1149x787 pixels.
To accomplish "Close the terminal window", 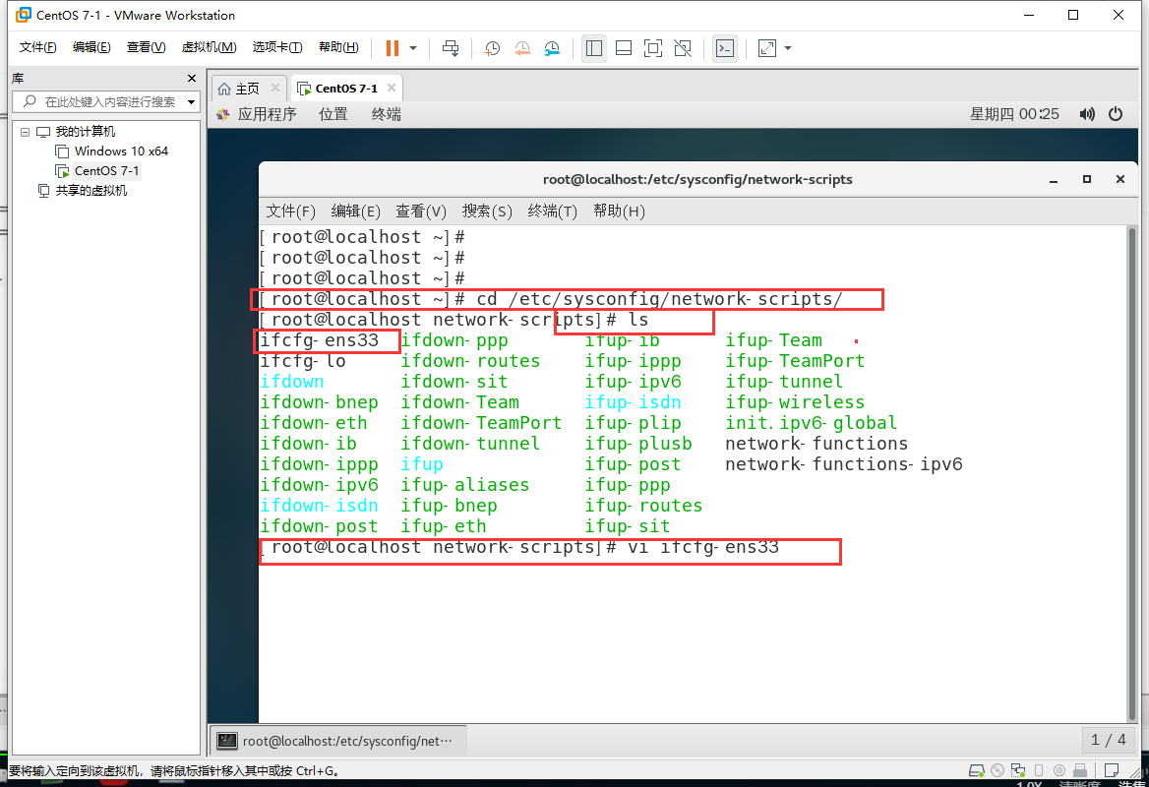I will 1120,179.
